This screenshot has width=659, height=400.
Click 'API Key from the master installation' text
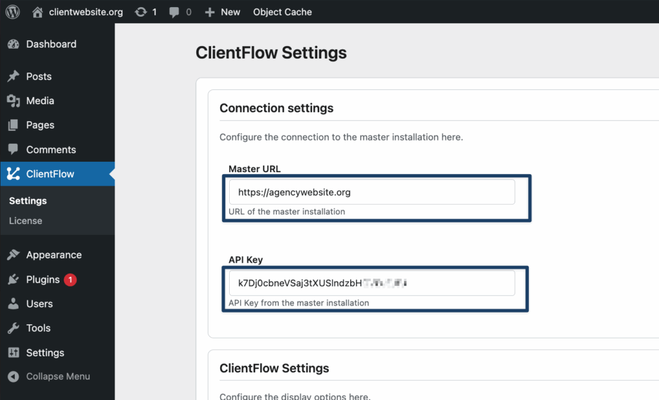tap(299, 302)
